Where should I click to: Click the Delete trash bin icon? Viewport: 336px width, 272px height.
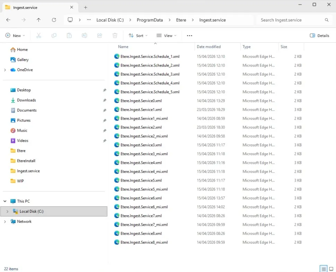(x=115, y=35)
